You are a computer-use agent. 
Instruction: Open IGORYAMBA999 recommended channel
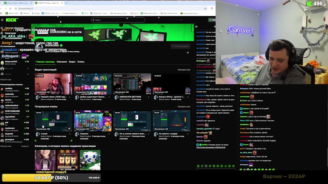coord(15,112)
